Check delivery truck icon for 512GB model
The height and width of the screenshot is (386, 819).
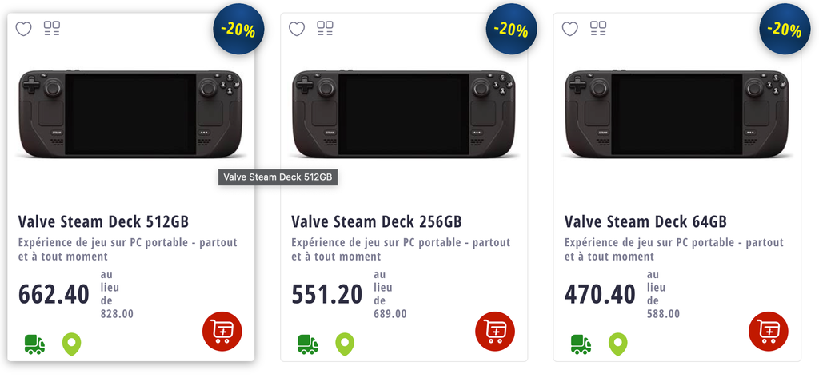[x=34, y=344]
